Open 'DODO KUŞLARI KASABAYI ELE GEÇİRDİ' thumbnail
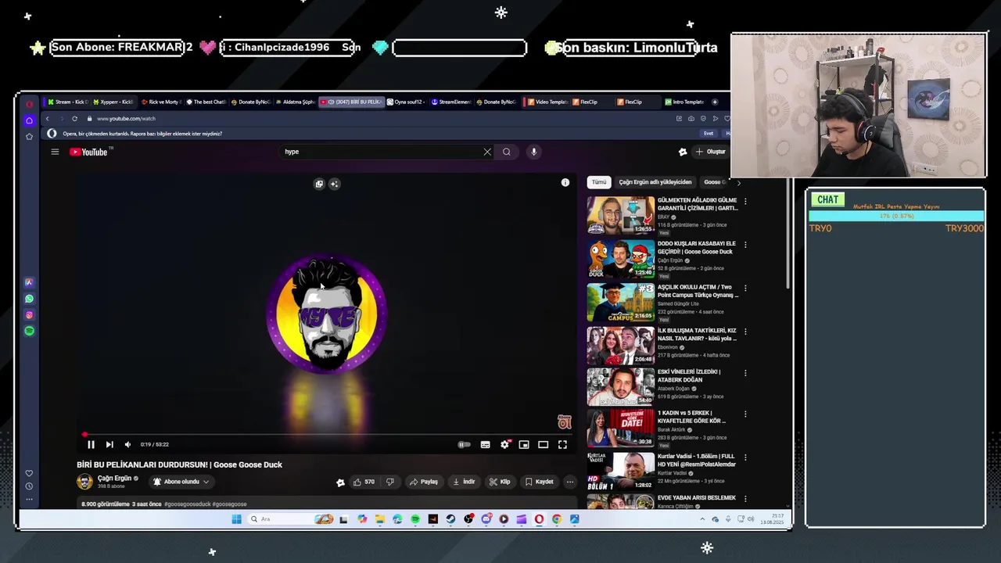This screenshot has width=1001, height=563. click(x=621, y=259)
